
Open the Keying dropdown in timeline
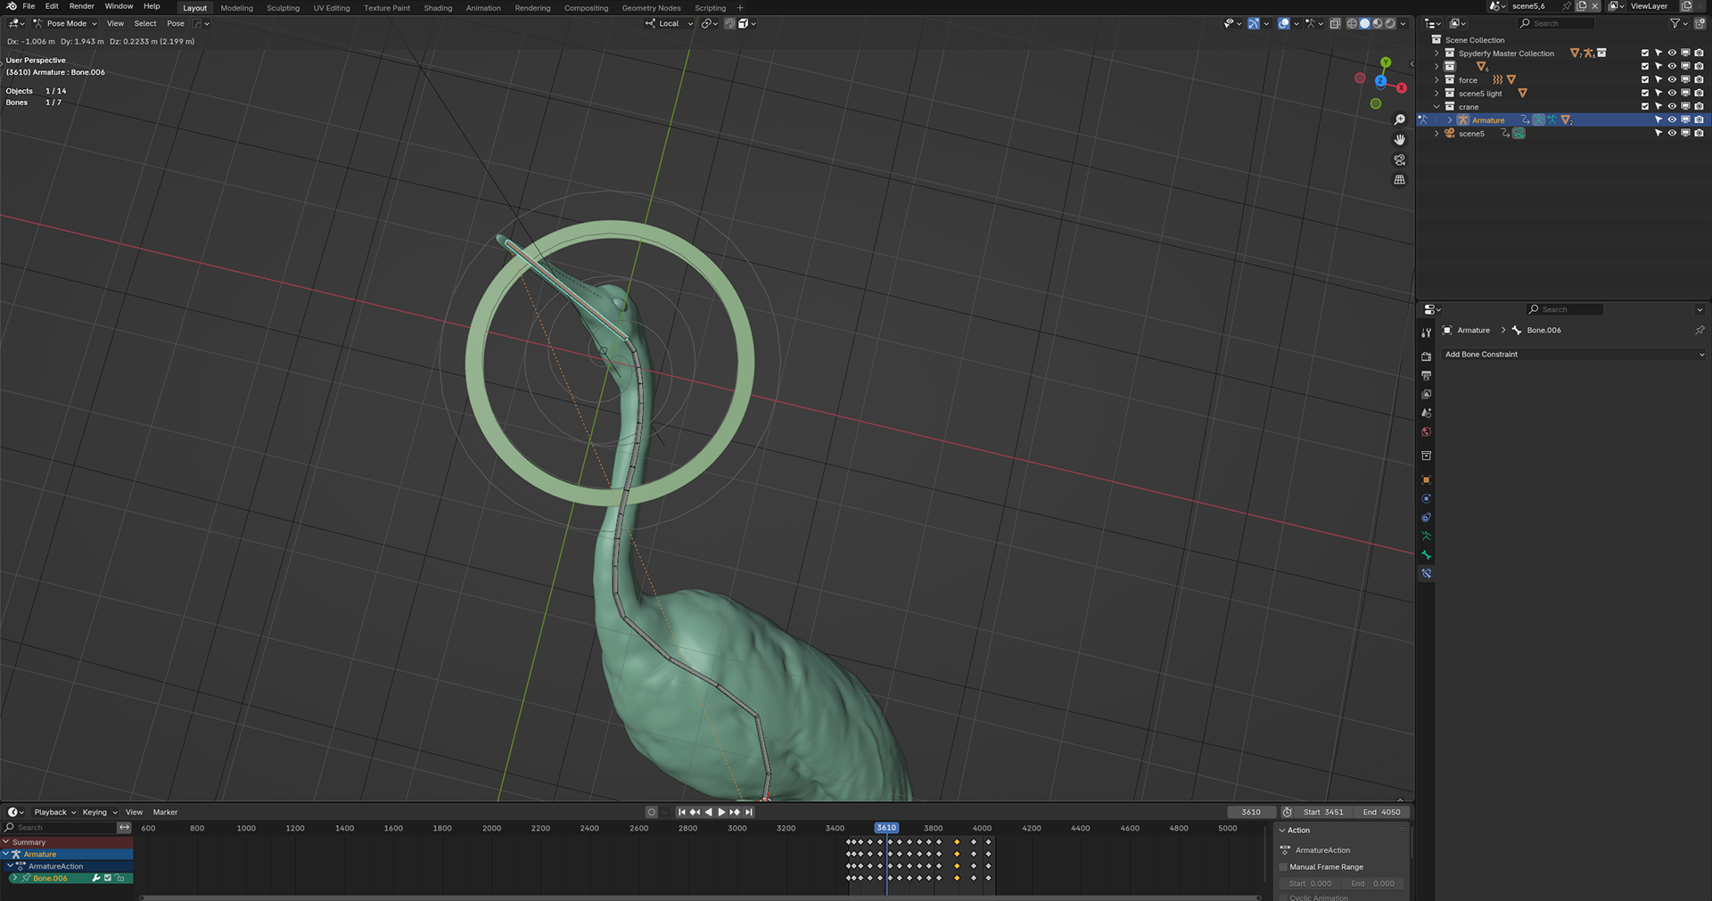(99, 813)
